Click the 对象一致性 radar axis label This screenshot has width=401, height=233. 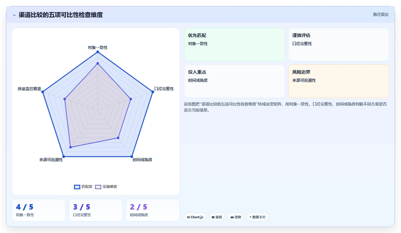[x=98, y=48]
